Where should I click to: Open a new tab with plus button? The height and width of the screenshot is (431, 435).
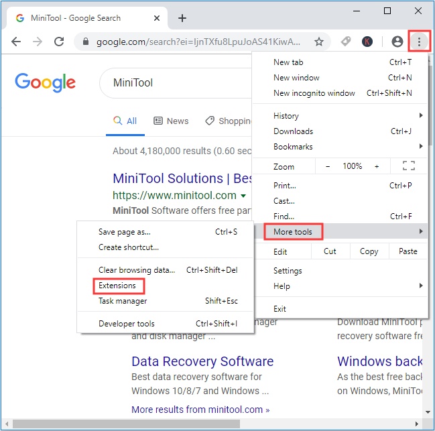182,18
